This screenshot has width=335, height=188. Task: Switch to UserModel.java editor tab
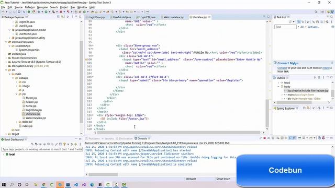point(122,17)
